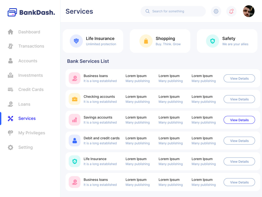Viewport: 262px width, 197px height.
Task: Click the Dashboard home icon
Action: [10, 32]
